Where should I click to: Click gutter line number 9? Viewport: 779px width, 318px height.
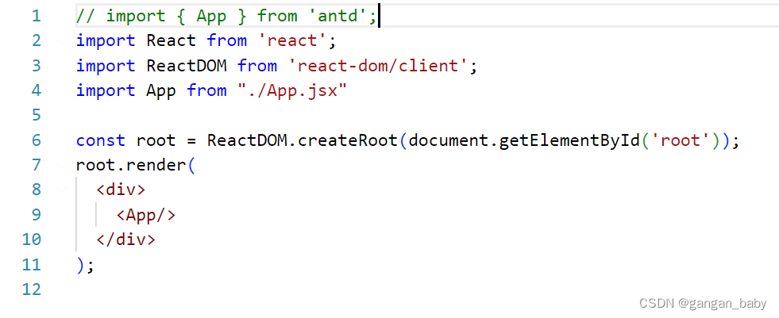[36, 215]
